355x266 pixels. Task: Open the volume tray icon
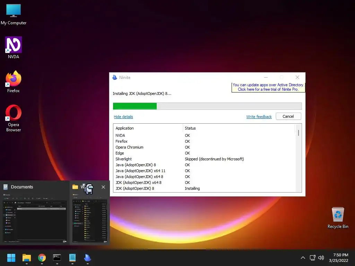click(321, 258)
